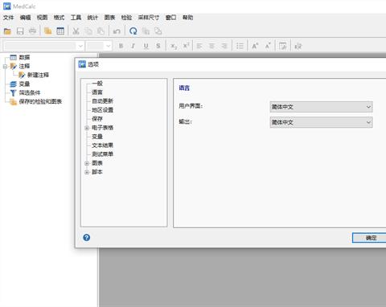The height and width of the screenshot is (307, 386).
Task: Apply superscript formatting
Action: point(186,46)
